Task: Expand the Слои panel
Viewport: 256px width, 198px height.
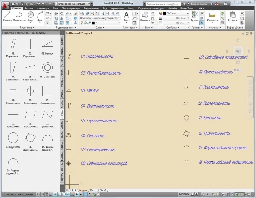Action: 100,28
